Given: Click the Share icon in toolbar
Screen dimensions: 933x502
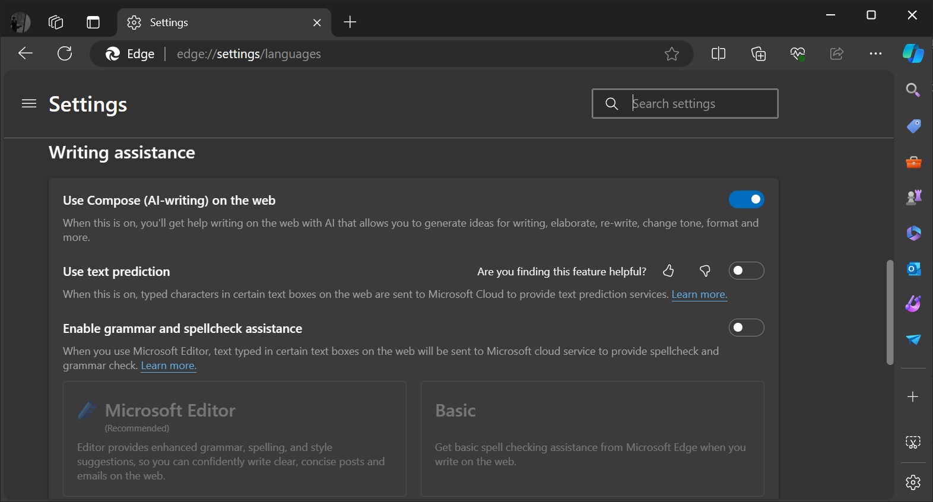Looking at the screenshot, I should 837,54.
